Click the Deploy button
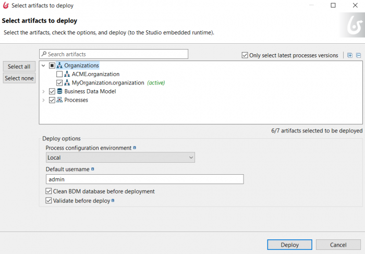The image size is (365, 254). click(x=289, y=245)
